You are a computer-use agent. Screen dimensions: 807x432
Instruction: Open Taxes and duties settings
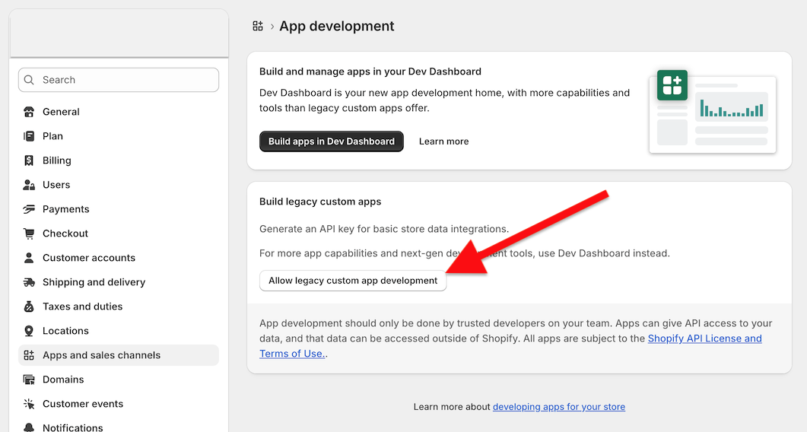(82, 307)
